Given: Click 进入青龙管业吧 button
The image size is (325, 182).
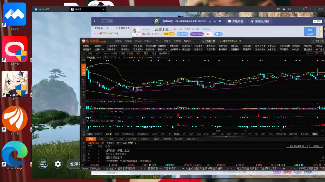Looking at the screenshot, I should pyautogui.click(x=297, y=146).
